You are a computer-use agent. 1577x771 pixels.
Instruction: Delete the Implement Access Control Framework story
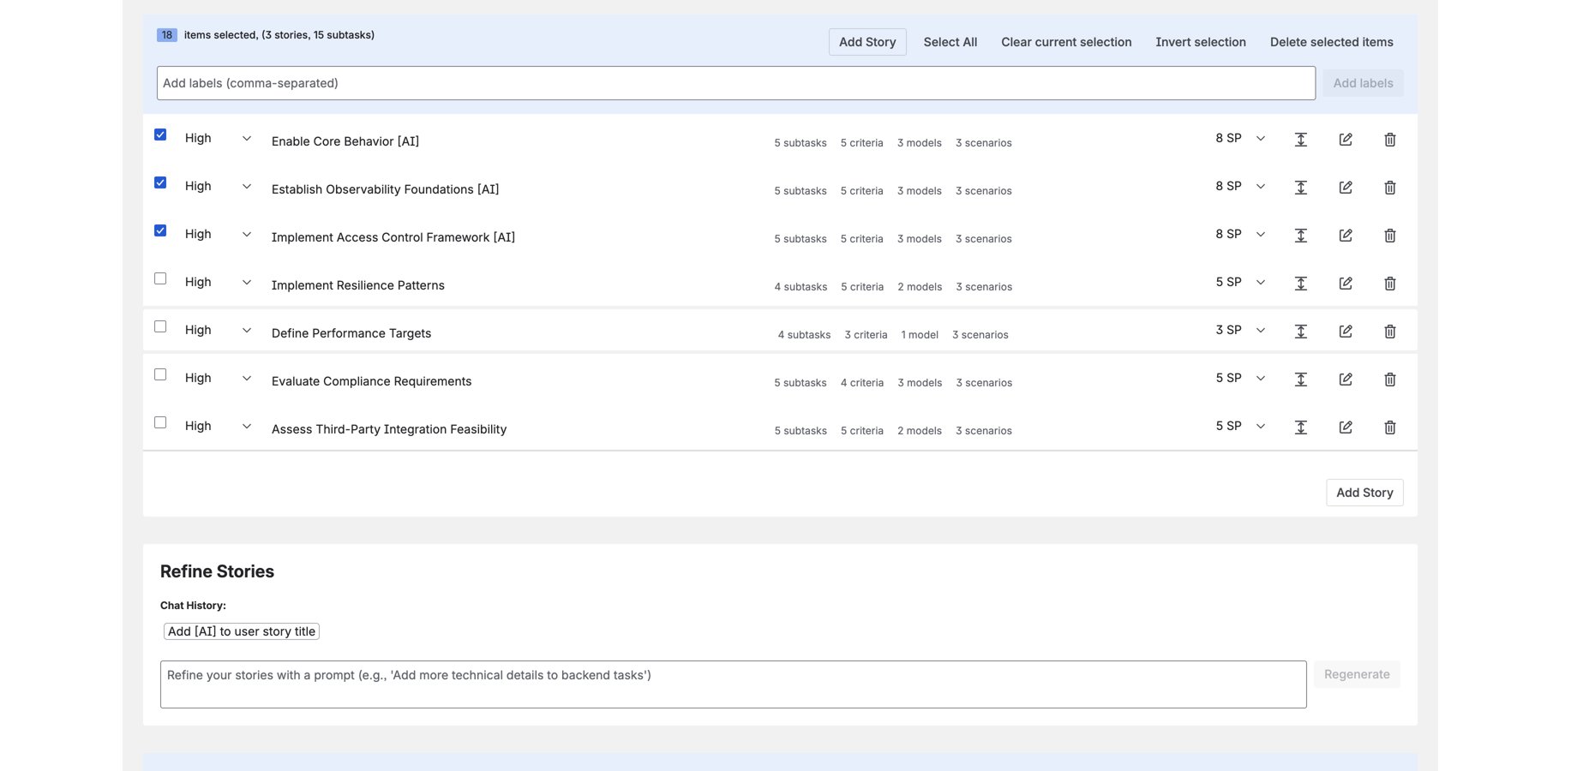pyautogui.click(x=1390, y=235)
